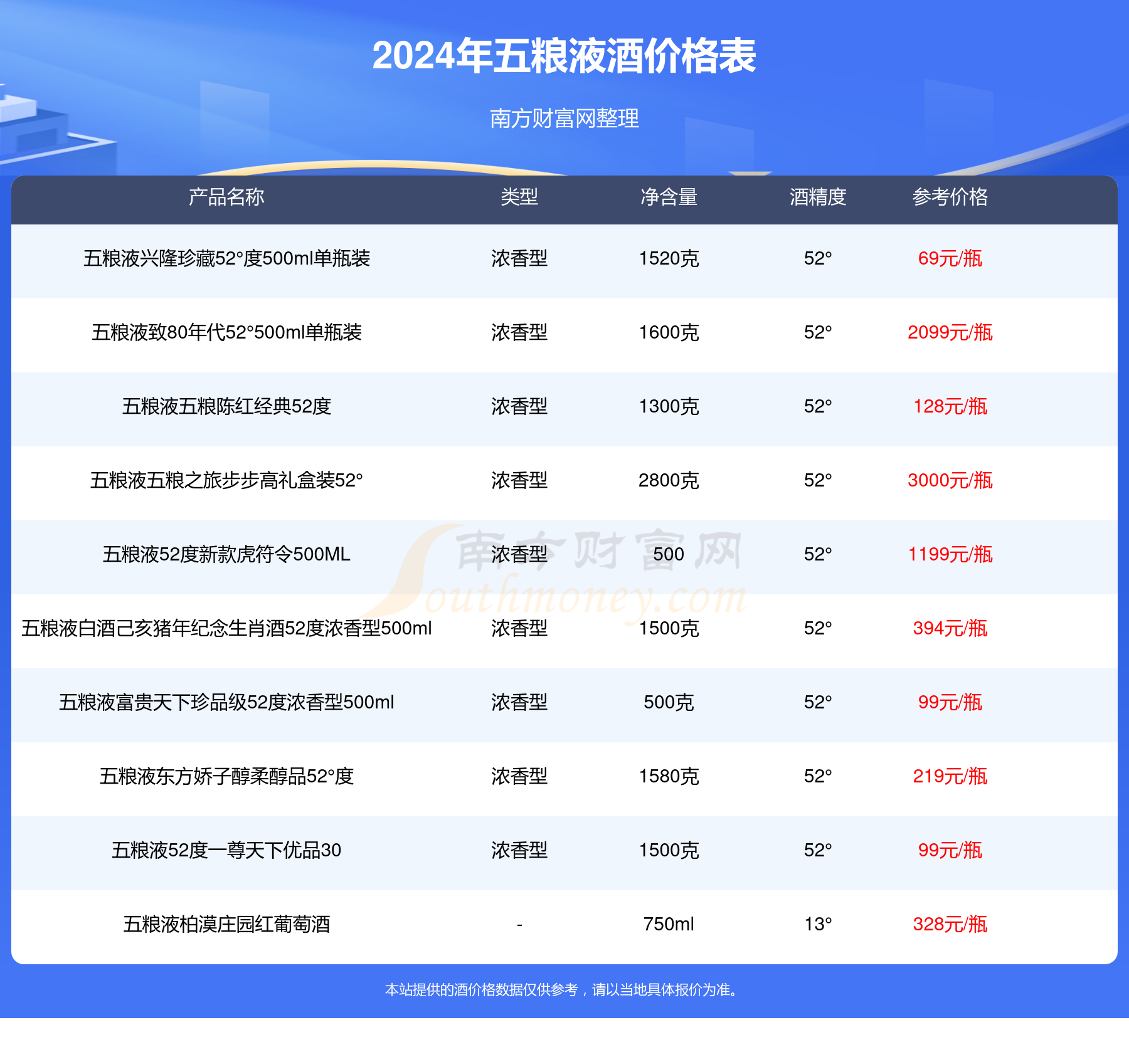Click net content 750ml

669,924
